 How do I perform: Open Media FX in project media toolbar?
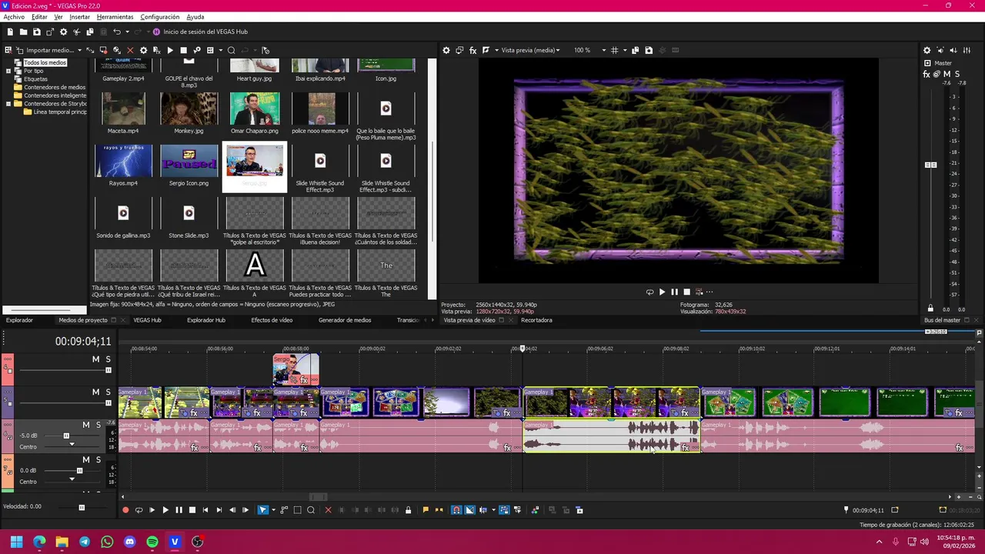click(156, 50)
